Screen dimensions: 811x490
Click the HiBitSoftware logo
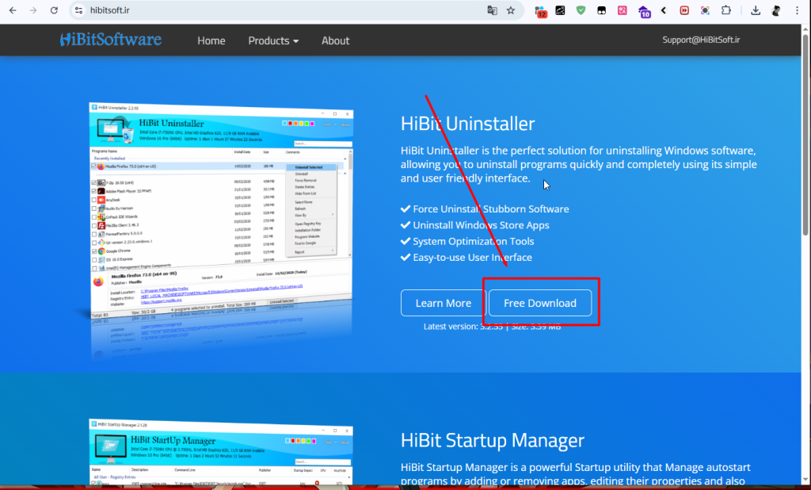coord(111,40)
